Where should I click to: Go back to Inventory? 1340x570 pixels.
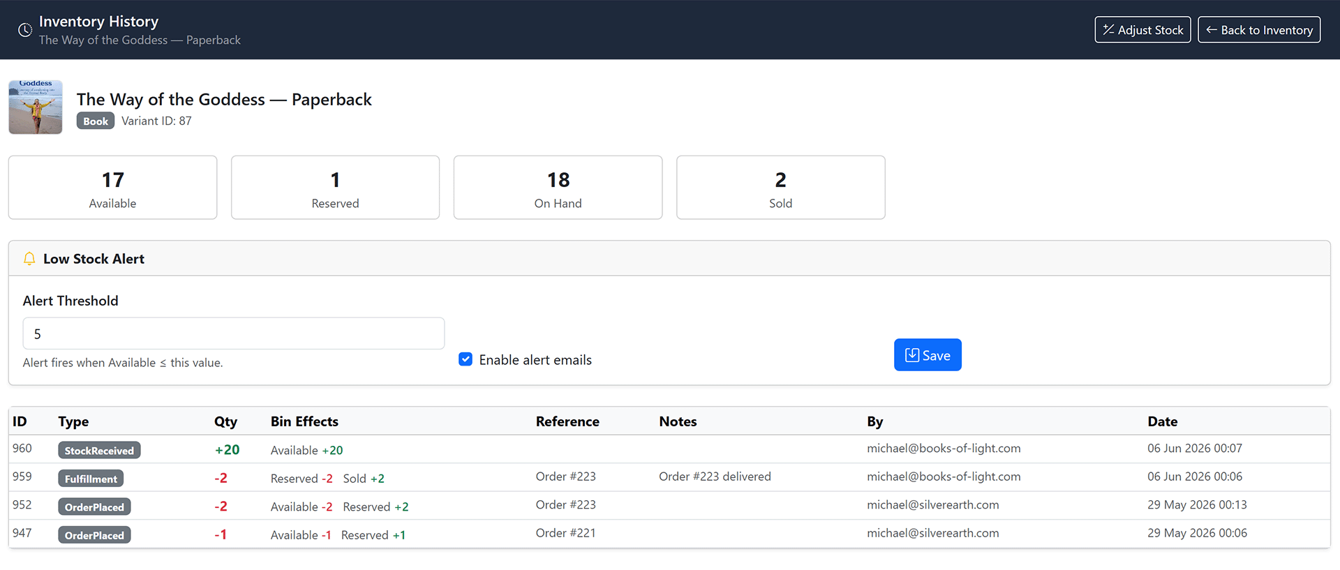pyautogui.click(x=1259, y=30)
